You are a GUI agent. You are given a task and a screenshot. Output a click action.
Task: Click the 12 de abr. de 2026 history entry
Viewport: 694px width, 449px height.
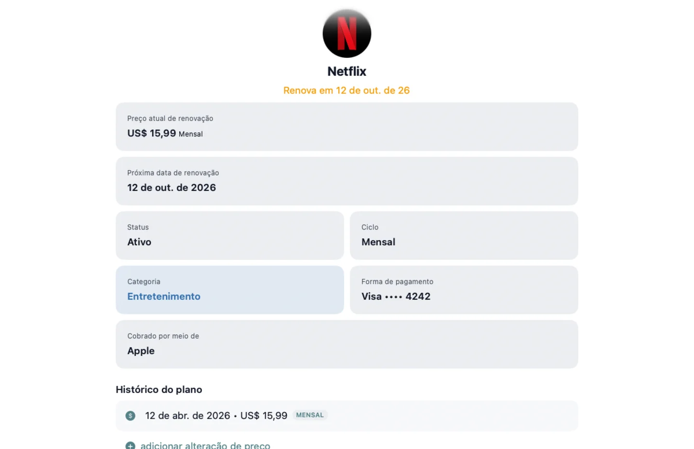pyautogui.click(x=347, y=416)
